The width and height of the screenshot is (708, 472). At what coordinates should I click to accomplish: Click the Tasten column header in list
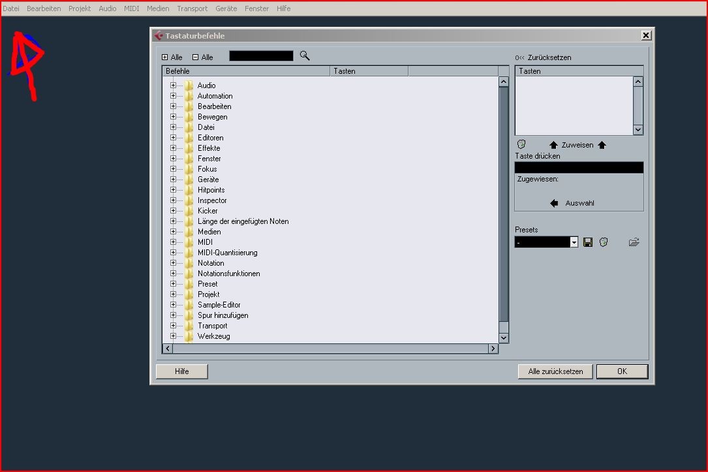pyautogui.click(x=369, y=71)
